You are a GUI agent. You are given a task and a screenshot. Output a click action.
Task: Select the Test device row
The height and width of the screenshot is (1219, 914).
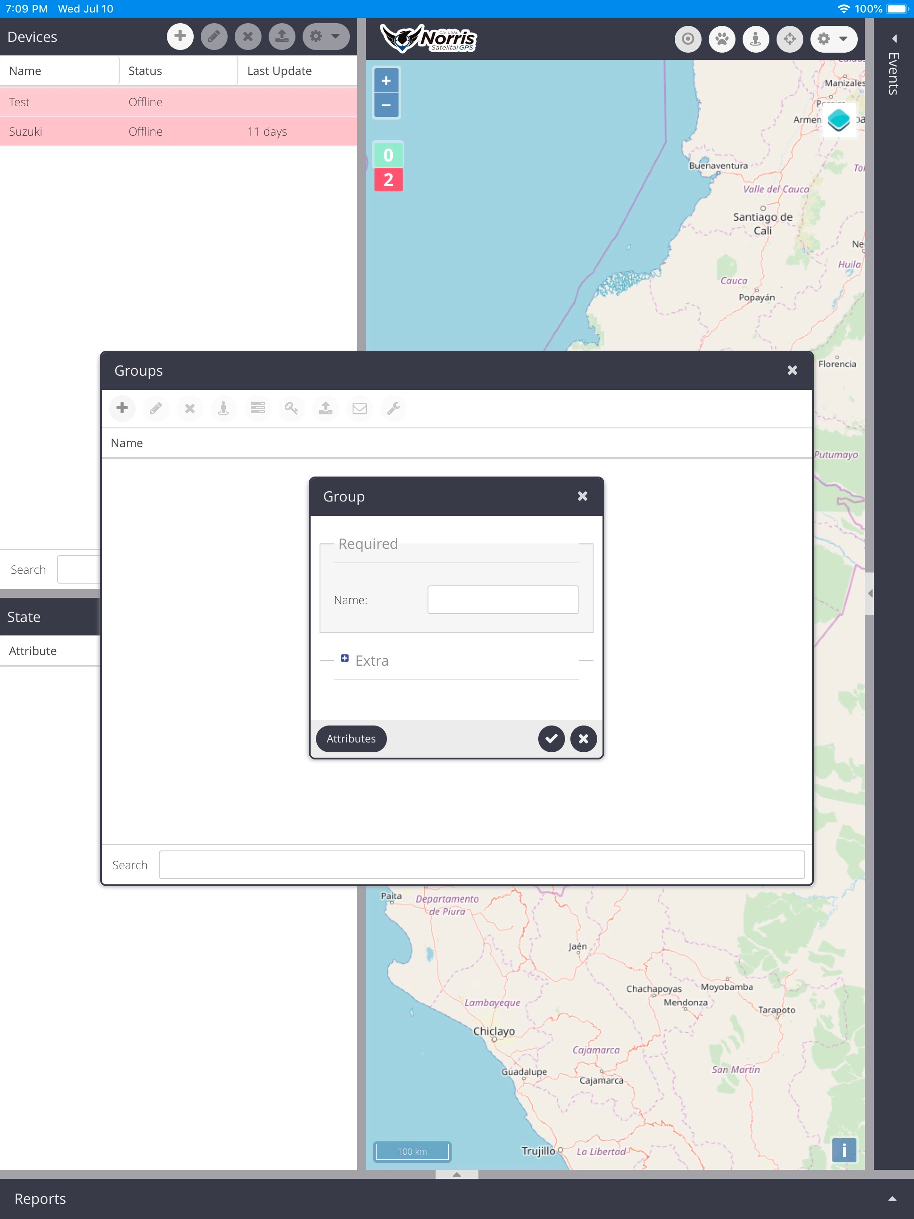click(x=179, y=102)
